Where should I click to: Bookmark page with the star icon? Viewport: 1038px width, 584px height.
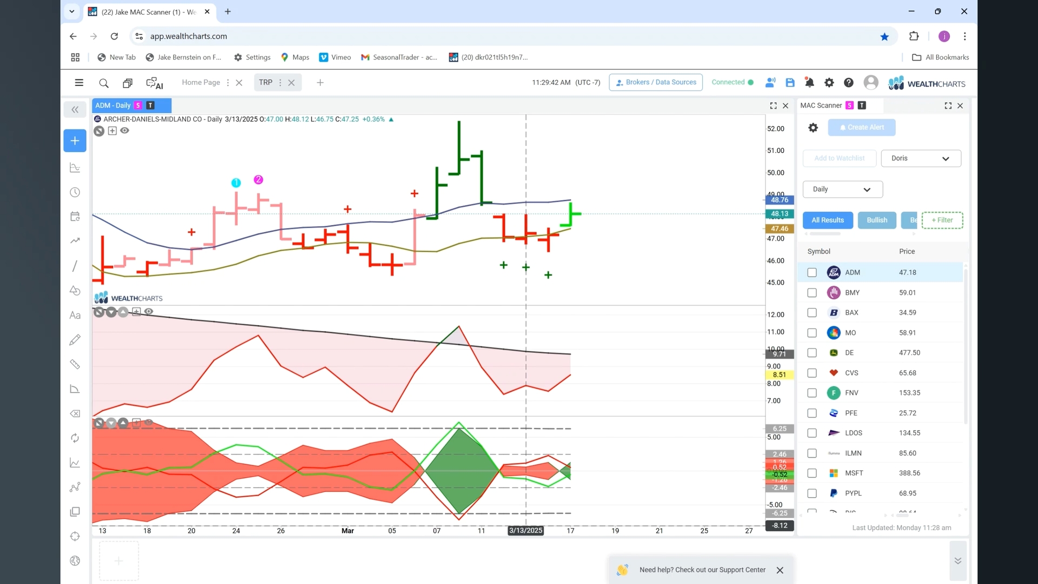click(x=884, y=36)
